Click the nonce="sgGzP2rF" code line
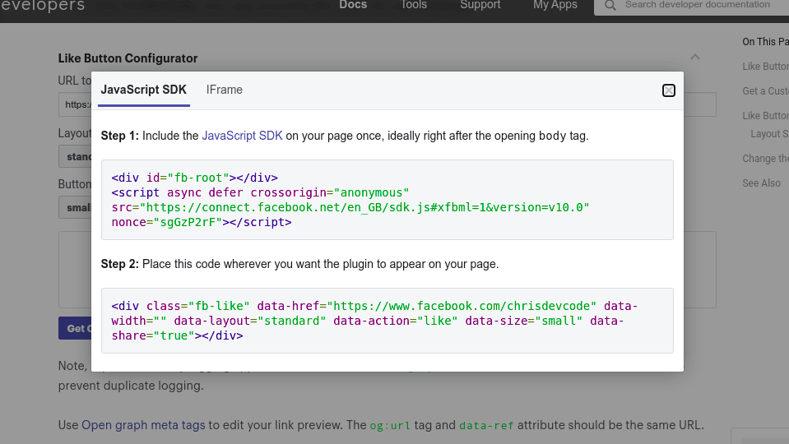Viewport: 789px width, 444px height. (202, 222)
